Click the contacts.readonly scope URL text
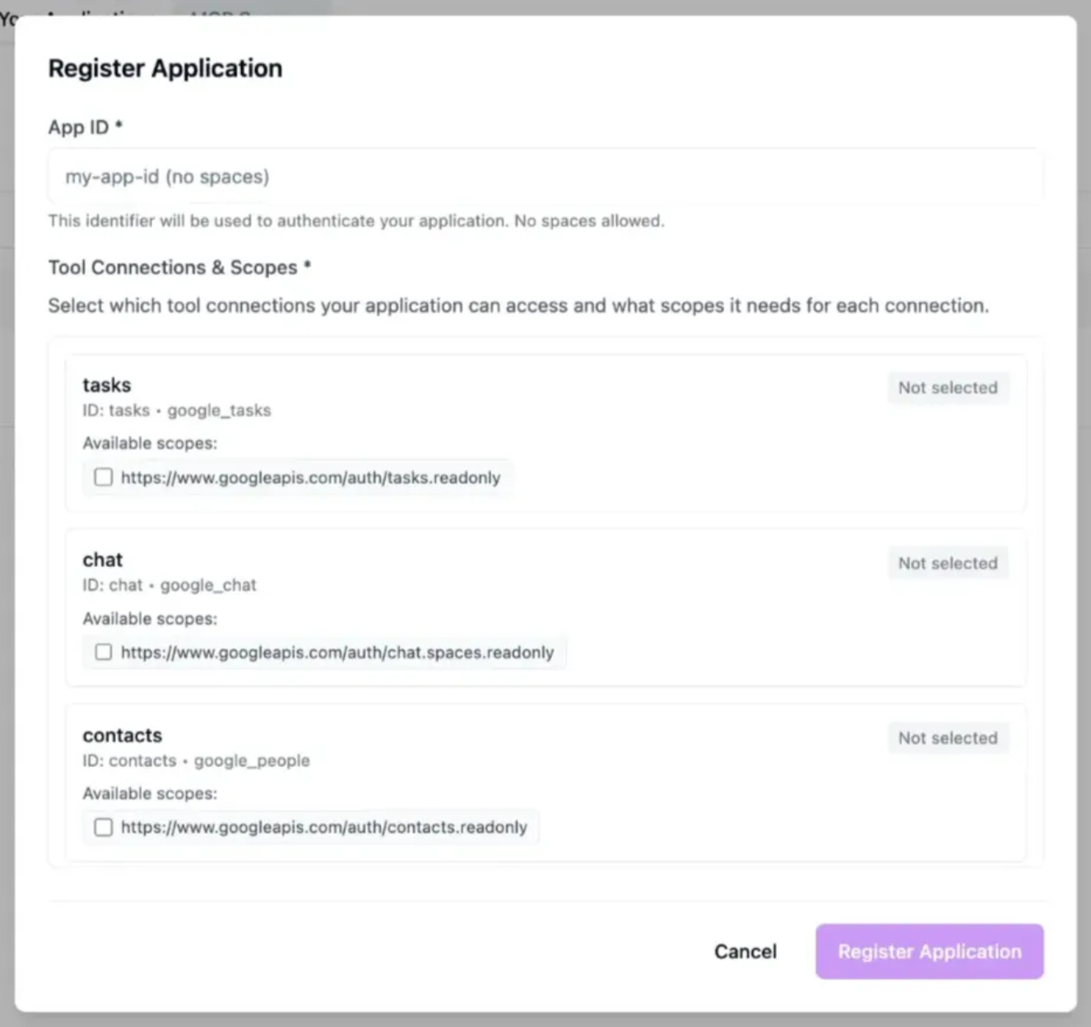The height and width of the screenshot is (1027, 1091). pos(324,827)
